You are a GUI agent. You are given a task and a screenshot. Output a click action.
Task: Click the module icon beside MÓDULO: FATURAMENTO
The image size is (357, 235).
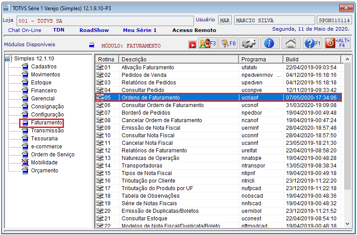tap(91, 45)
